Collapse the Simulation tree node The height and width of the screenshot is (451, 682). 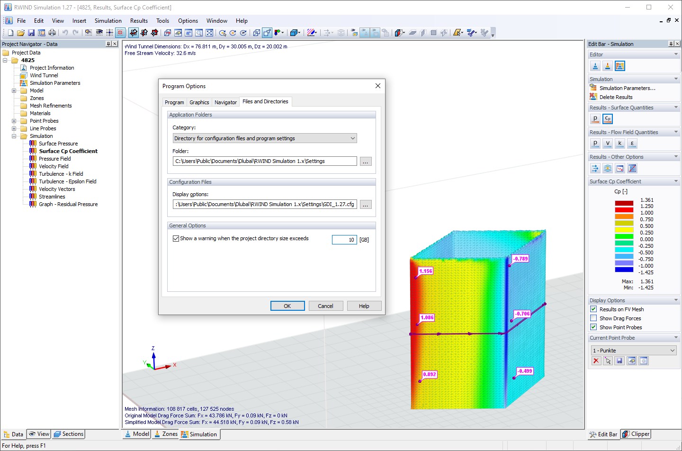tap(14, 136)
